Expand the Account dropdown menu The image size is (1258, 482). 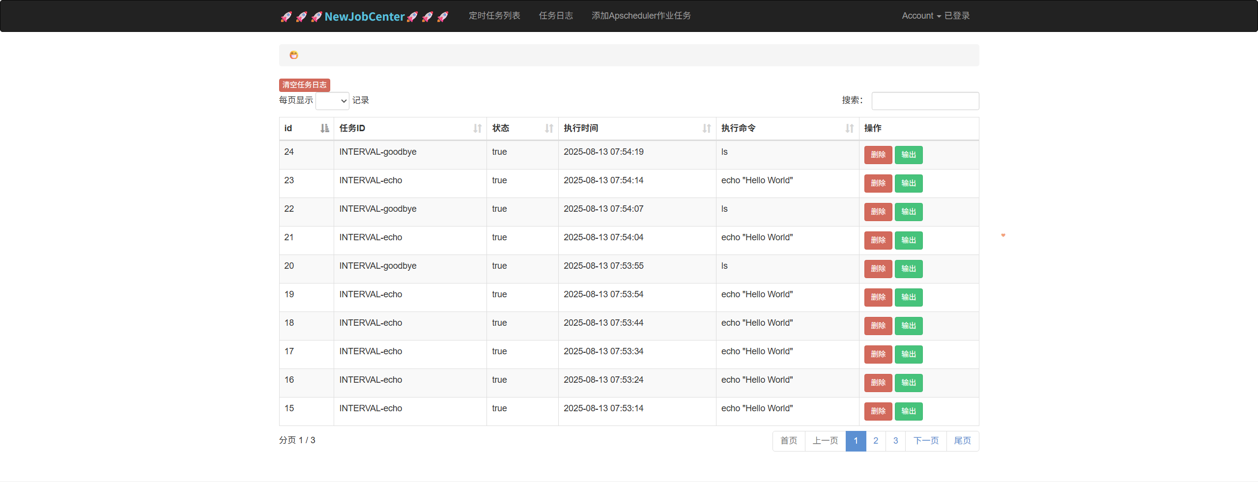click(921, 16)
